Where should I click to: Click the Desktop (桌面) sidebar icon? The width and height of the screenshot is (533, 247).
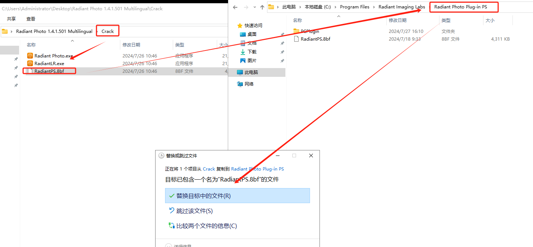tap(243, 34)
